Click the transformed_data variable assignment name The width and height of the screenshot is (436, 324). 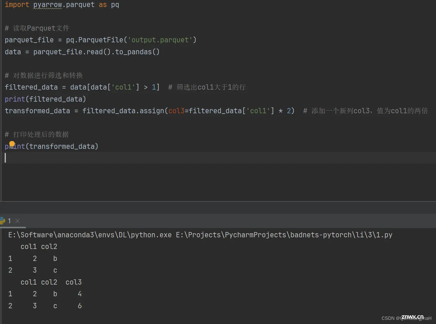[37, 111]
